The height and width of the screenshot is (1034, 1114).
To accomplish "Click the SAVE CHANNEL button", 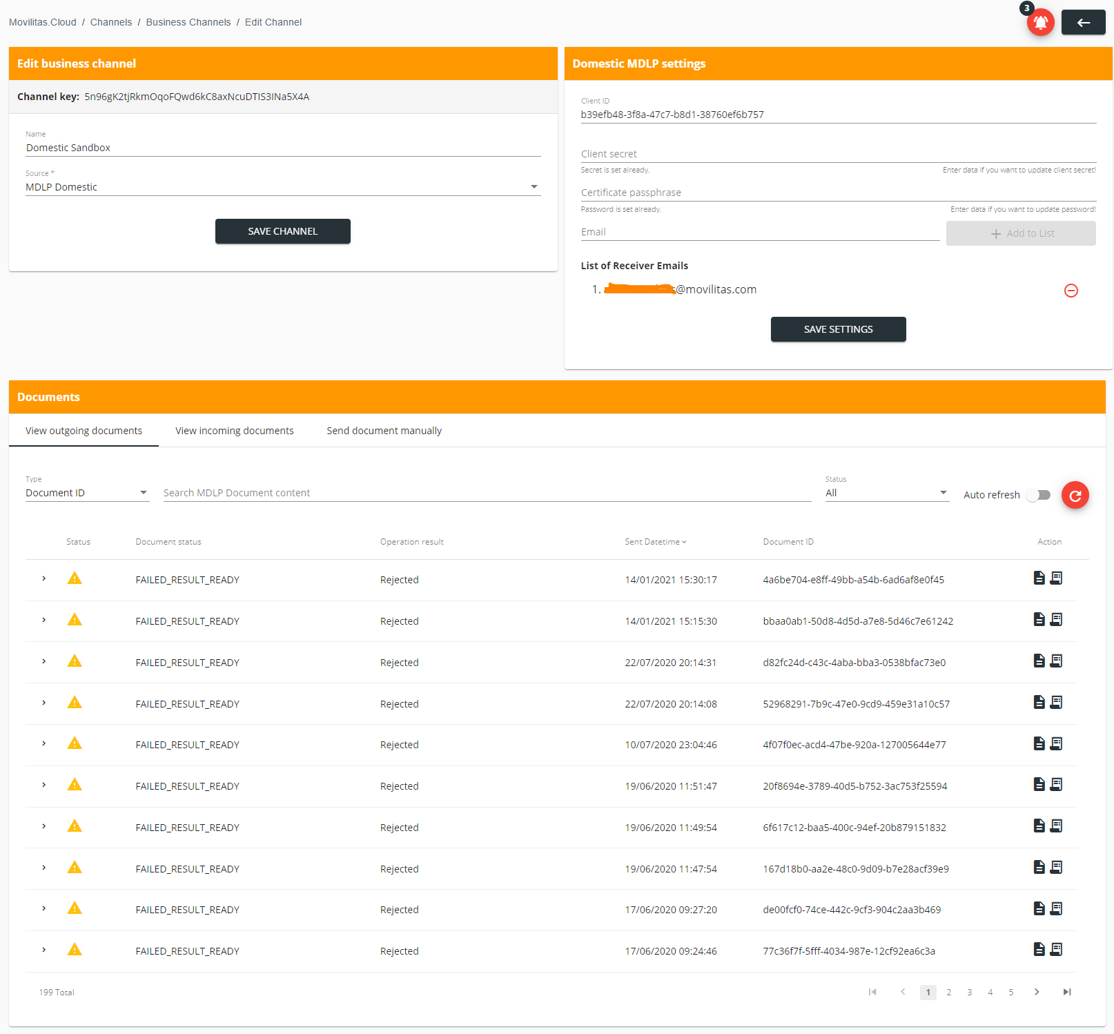I will (x=282, y=231).
